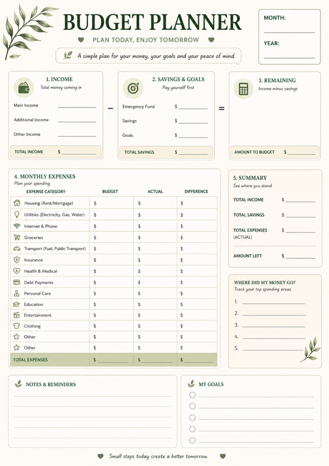329x466 pixels.
Task: Click the person icon next to Personal Care
Action: point(17,293)
